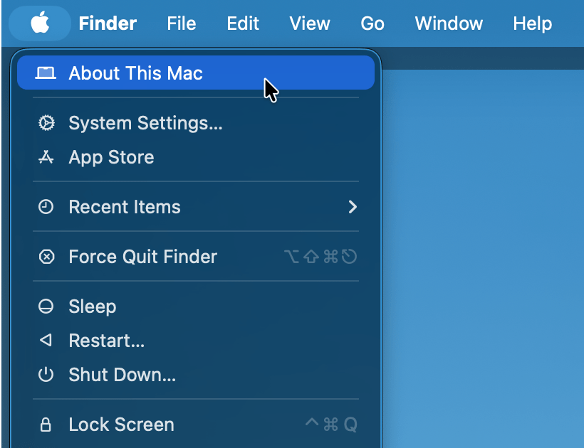Select Restart… from the menu
The width and height of the screenshot is (584, 448).
pyautogui.click(x=196, y=341)
